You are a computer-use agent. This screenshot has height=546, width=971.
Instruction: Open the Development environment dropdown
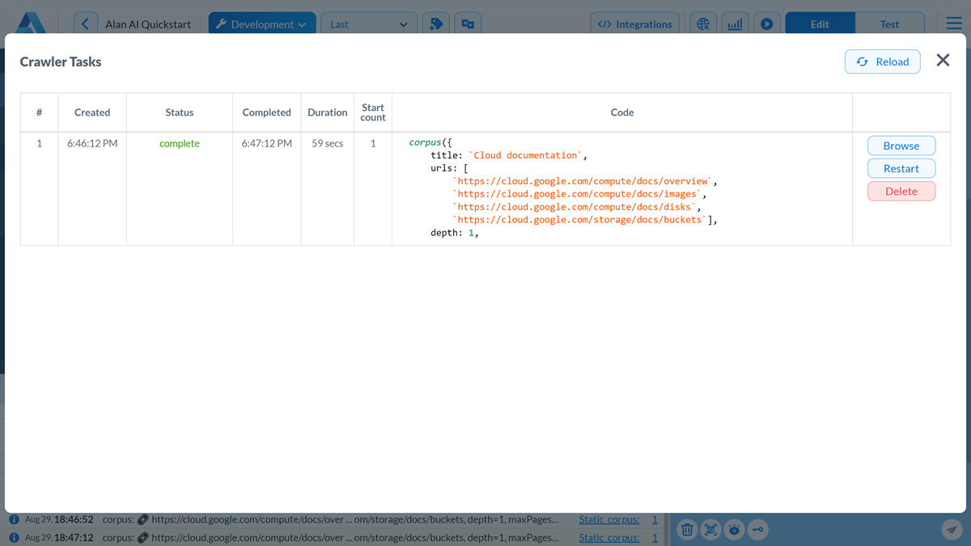tap(261, 23)
